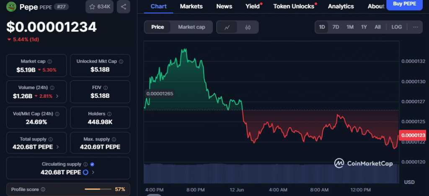Screen dimensions: 429x196
Task: Click info icon beside Max. supply
Action: [114, 139]
